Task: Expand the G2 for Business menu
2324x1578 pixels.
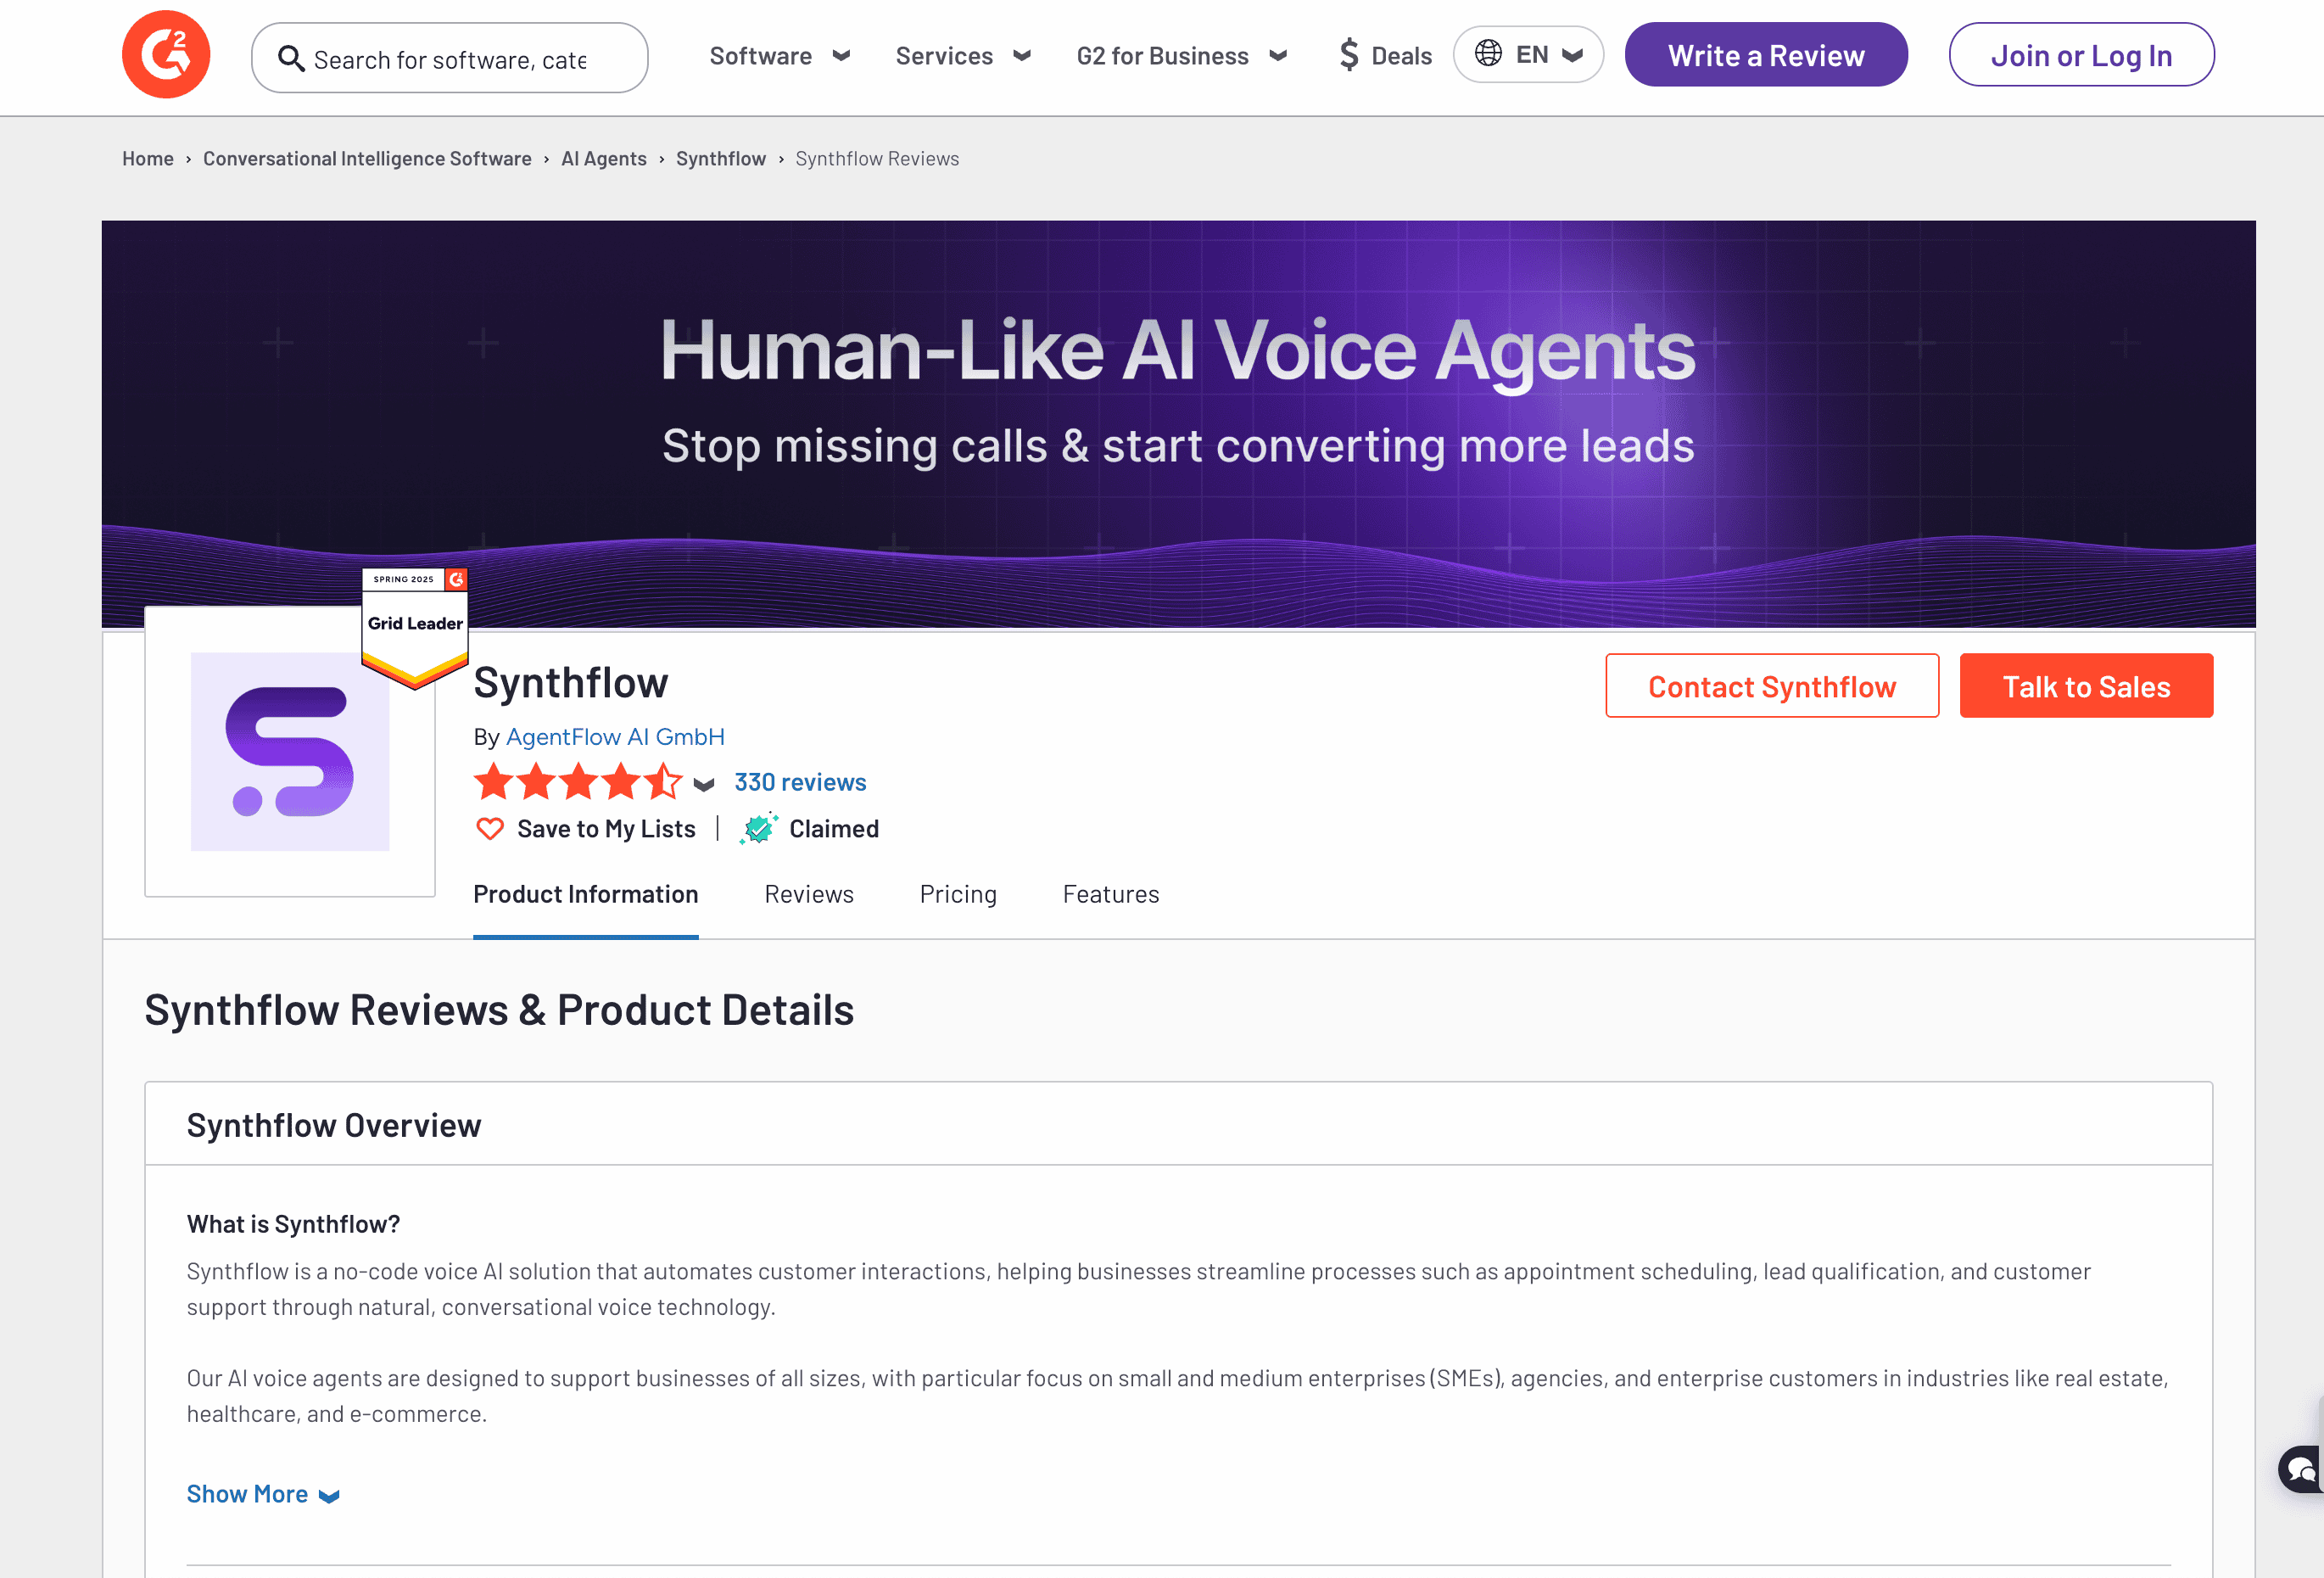Action: tap(1181, 56)
